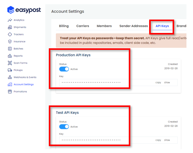Click the API keys secrecy warning banner

pos(121,41)
